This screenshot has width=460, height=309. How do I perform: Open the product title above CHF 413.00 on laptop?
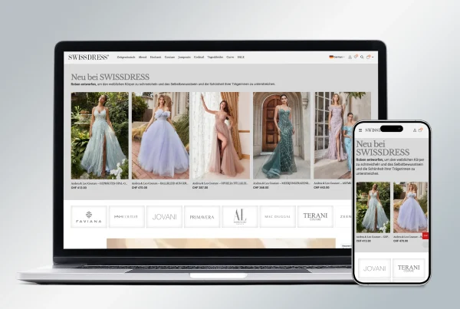[x=99, y=183]
